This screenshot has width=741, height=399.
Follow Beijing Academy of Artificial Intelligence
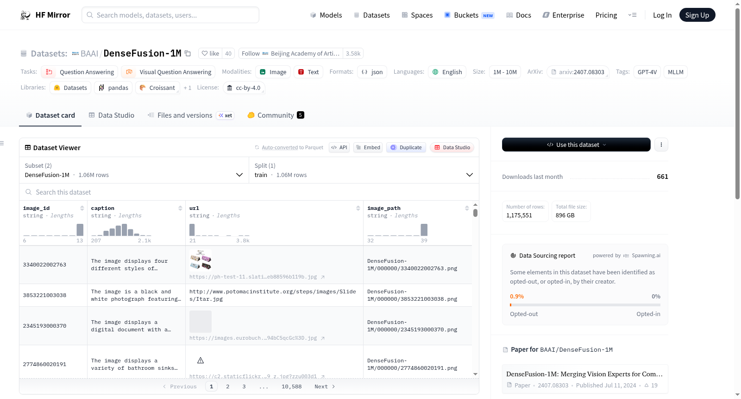pos(291,53)
